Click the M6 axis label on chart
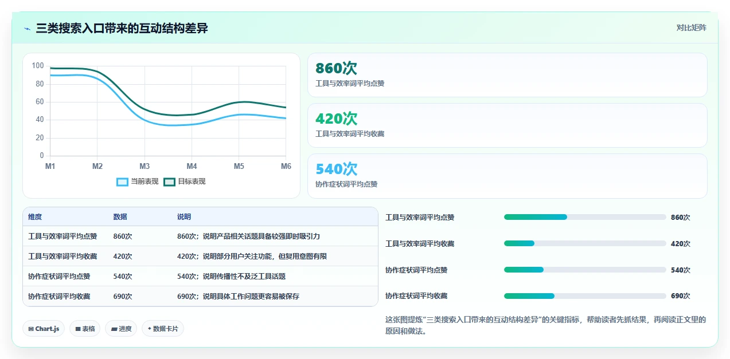This screenshot has height=359, width=730. click(286, 166)
